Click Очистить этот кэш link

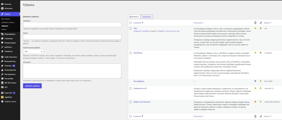[x=172, y=31]
